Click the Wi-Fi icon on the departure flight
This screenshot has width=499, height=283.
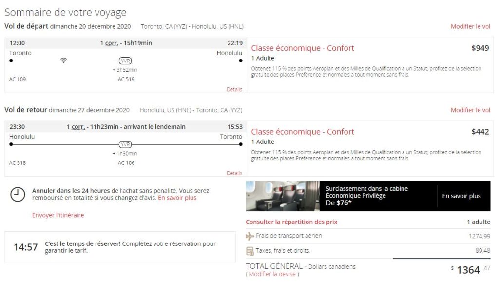[x=63, y=61]
